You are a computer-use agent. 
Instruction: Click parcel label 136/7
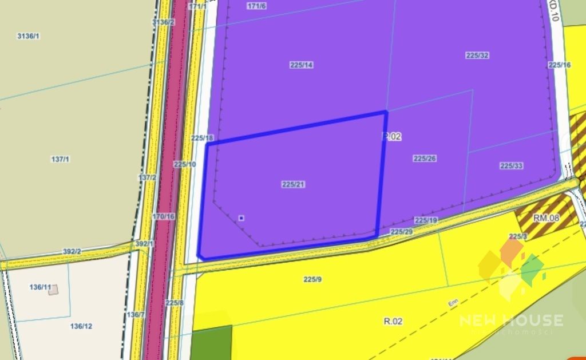point(135,314)
